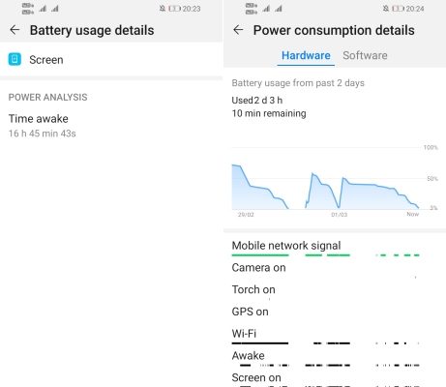This screenshot has height=387, width=446.
Task: Tap the Now marker on graph axis
Action: click(413, 214)
